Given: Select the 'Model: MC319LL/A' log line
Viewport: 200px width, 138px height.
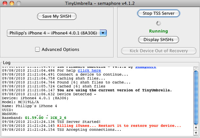Looking at the screenshot, I should [20, 102].
